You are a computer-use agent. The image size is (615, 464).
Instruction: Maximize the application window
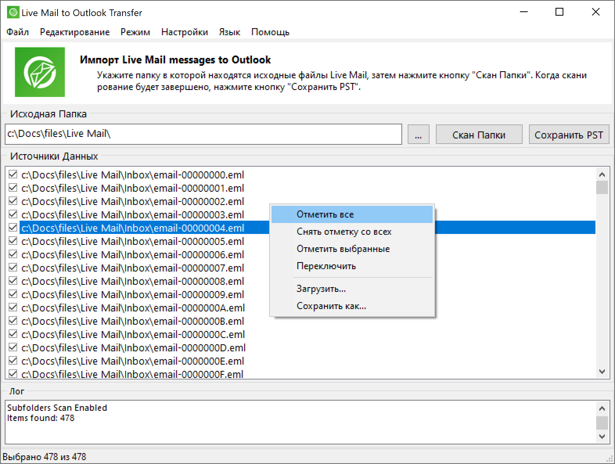point(559,12)
